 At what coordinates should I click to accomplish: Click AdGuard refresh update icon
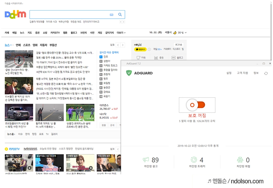[x=266, y=73]
